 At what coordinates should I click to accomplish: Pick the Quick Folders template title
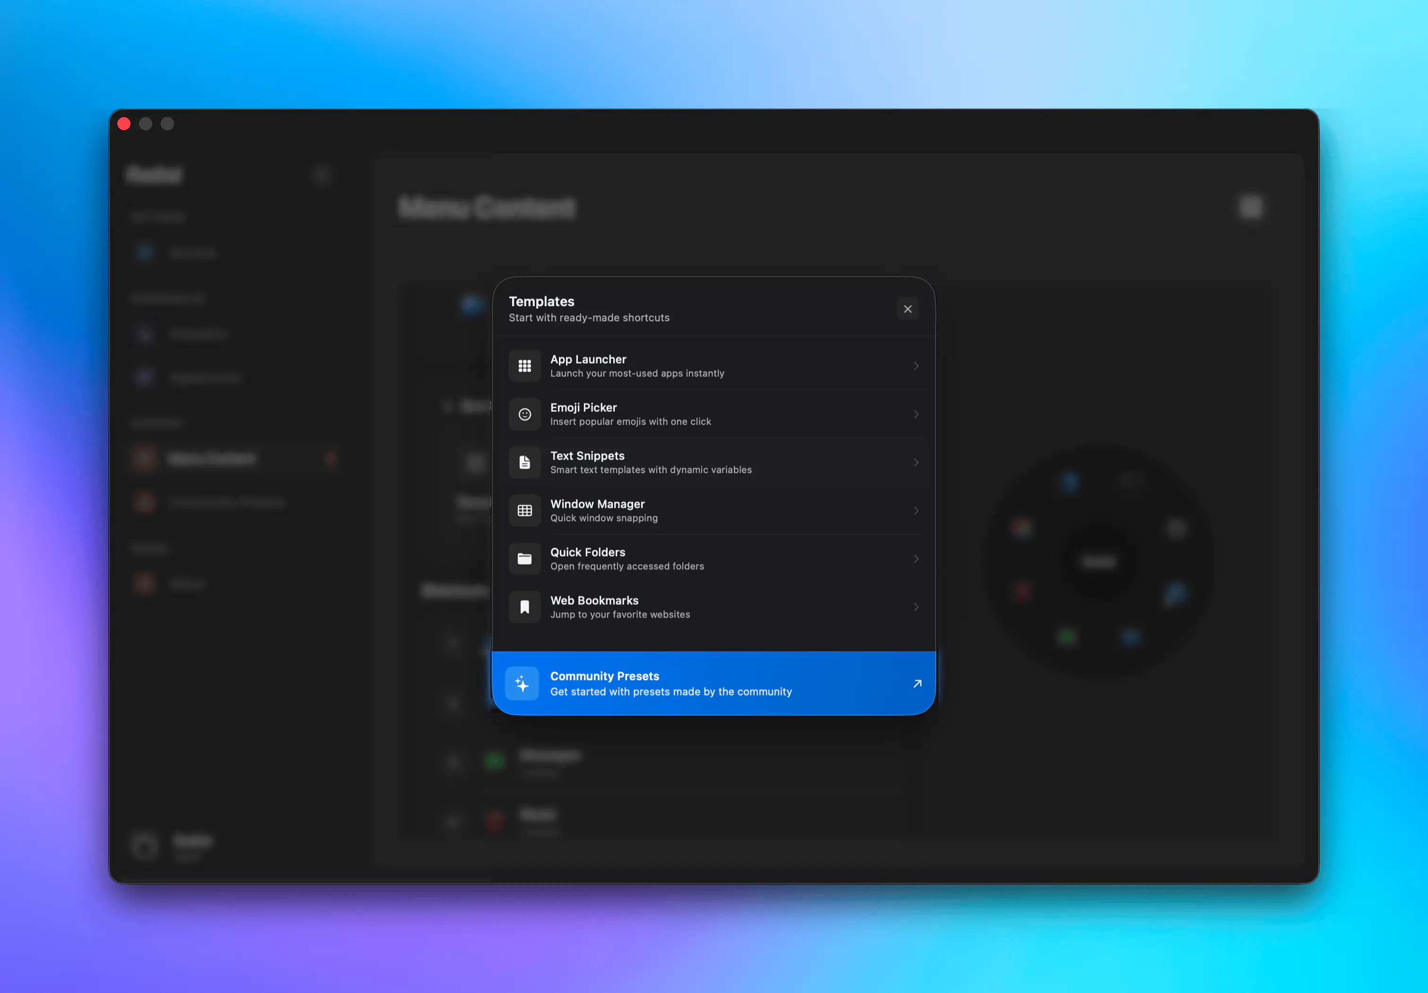587,552
